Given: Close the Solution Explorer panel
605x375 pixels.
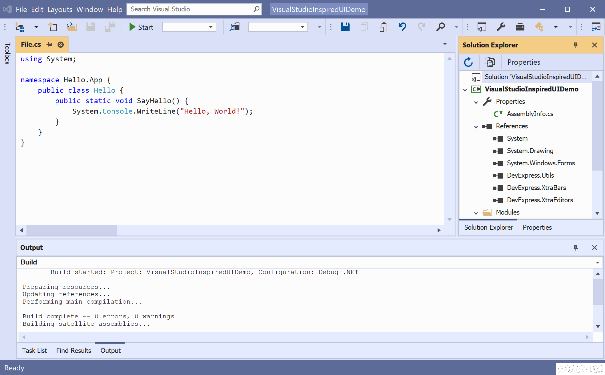Looking at the screenshot, I should click(595, 45).
